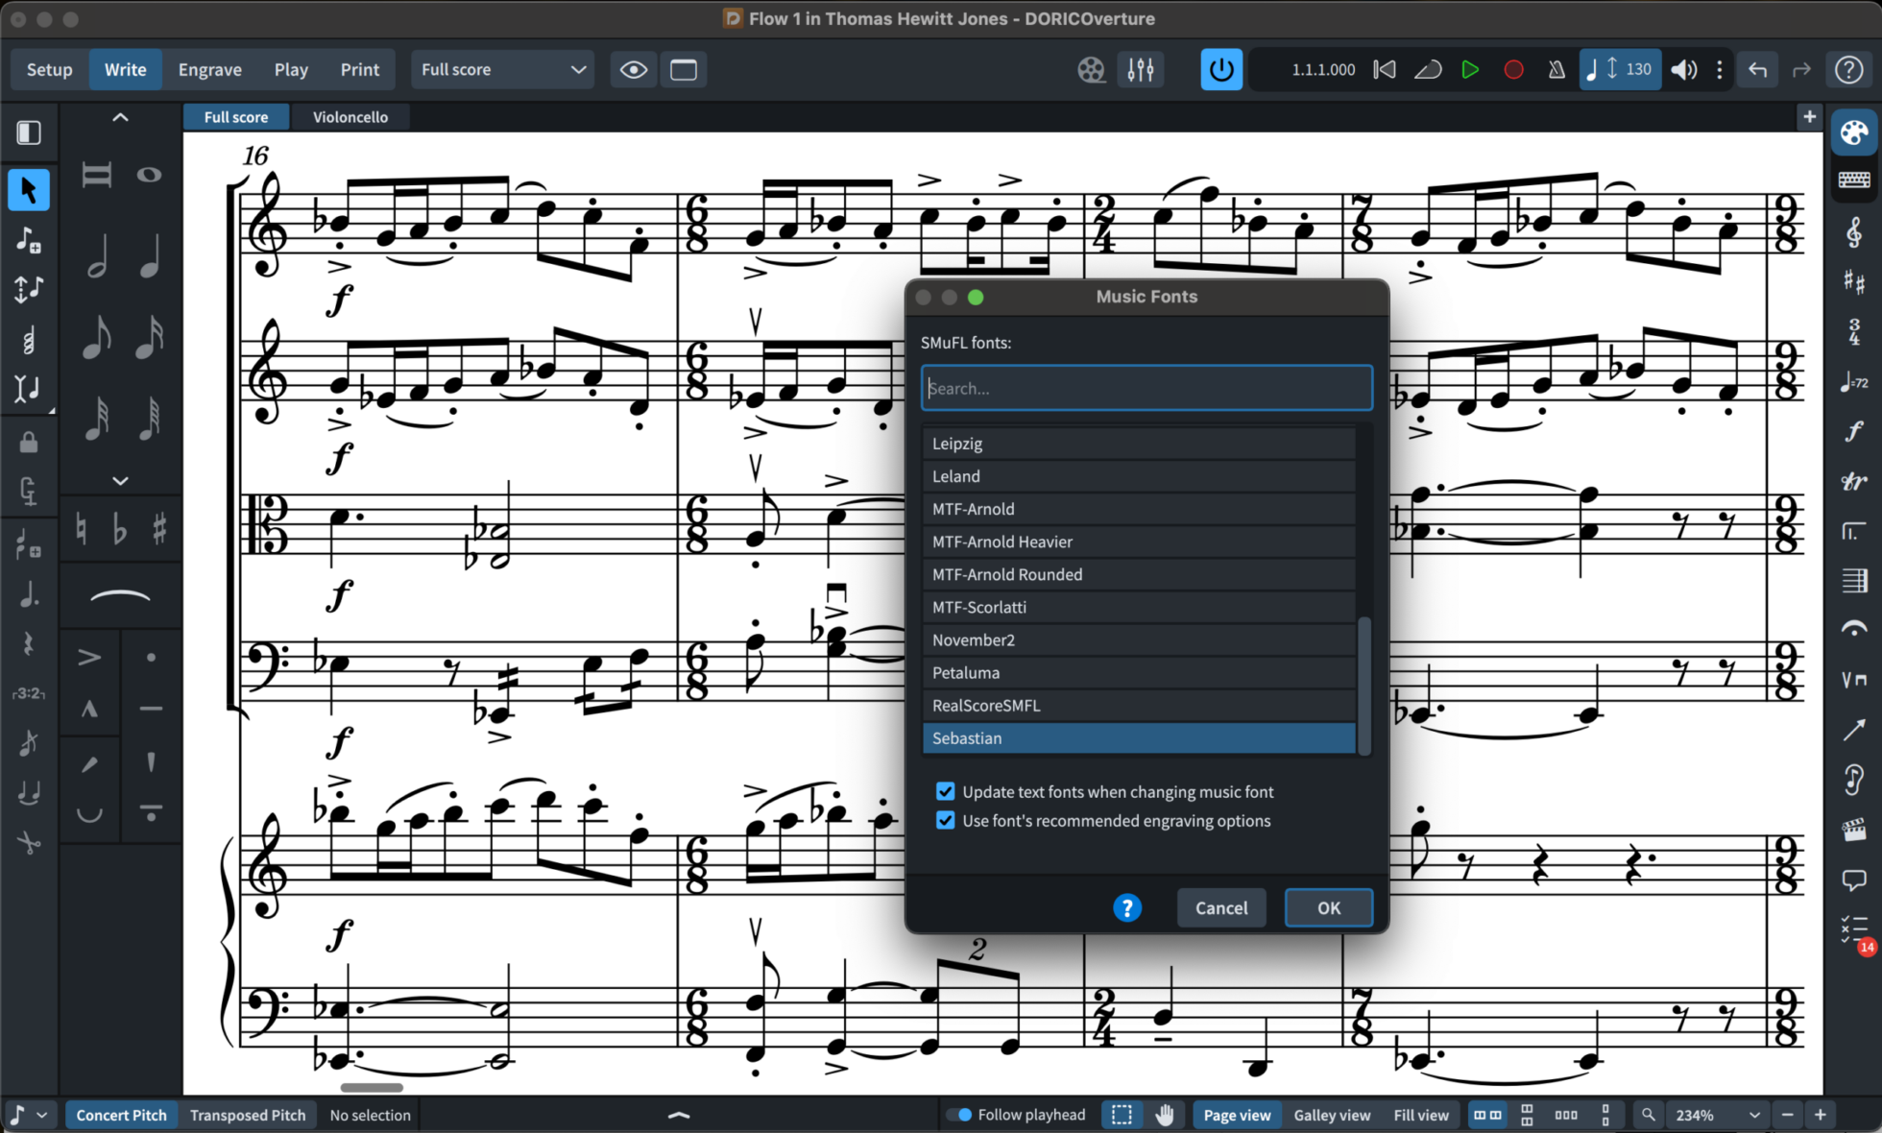Apply flat accidental
This screenshot has height=1133, width=1882.
[x=120, y=529]
